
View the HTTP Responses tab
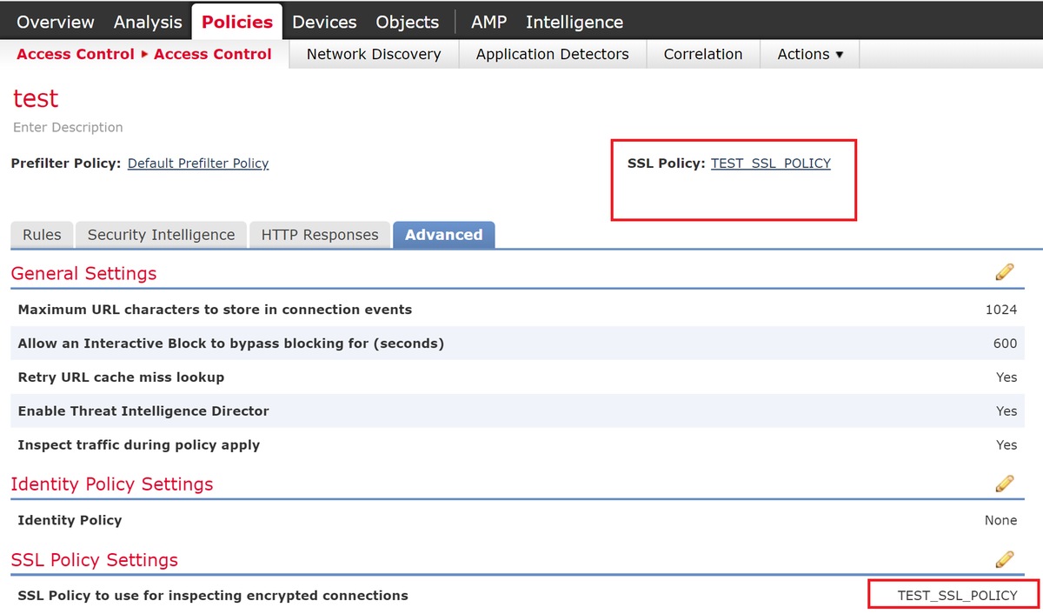pos(319,234)
